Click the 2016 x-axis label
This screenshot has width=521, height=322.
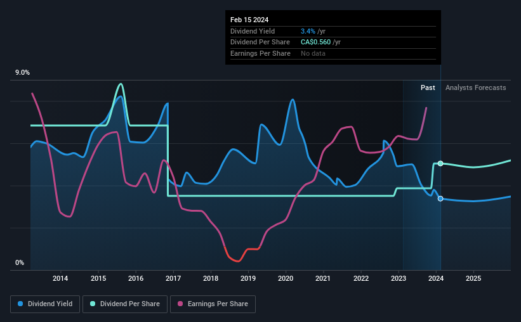point(136,278)
